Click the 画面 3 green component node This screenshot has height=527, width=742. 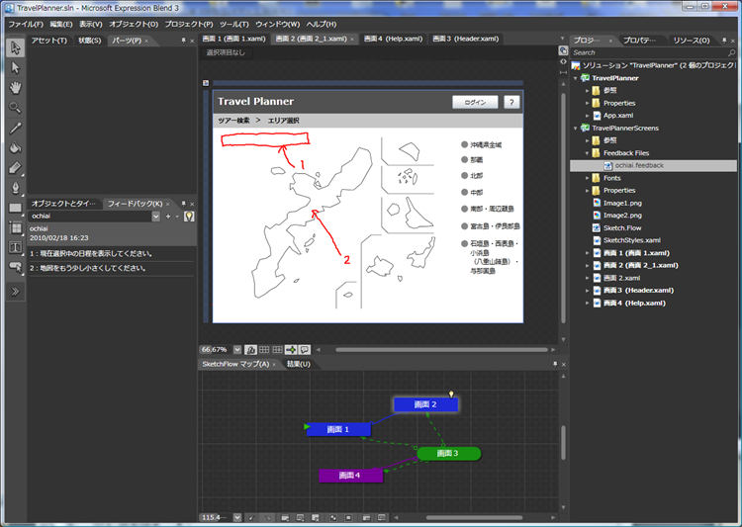pos(448,453)
